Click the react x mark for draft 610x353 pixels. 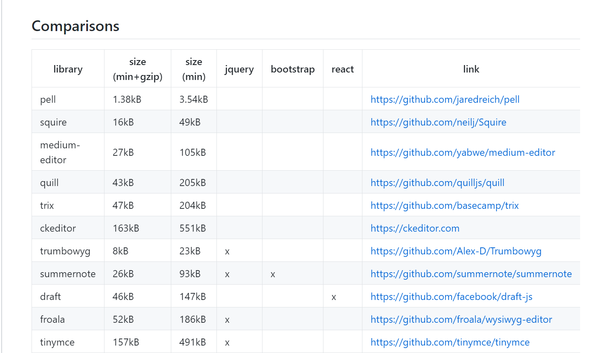point(334,297)
